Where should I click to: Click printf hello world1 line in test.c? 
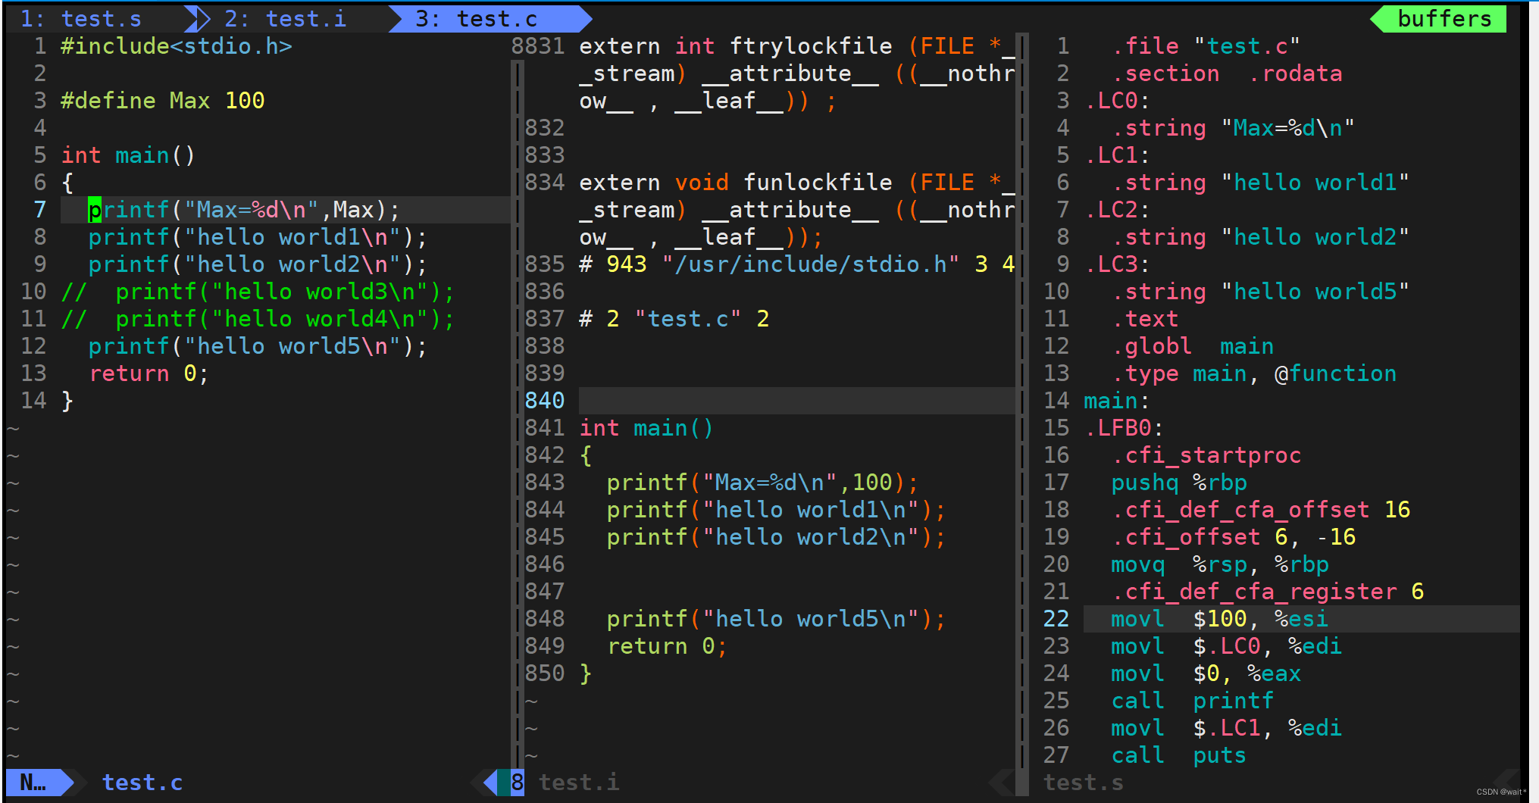258,237
